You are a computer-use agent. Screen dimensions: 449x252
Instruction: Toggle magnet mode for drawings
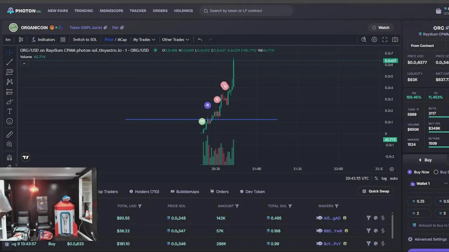click(x=9, y=158)
